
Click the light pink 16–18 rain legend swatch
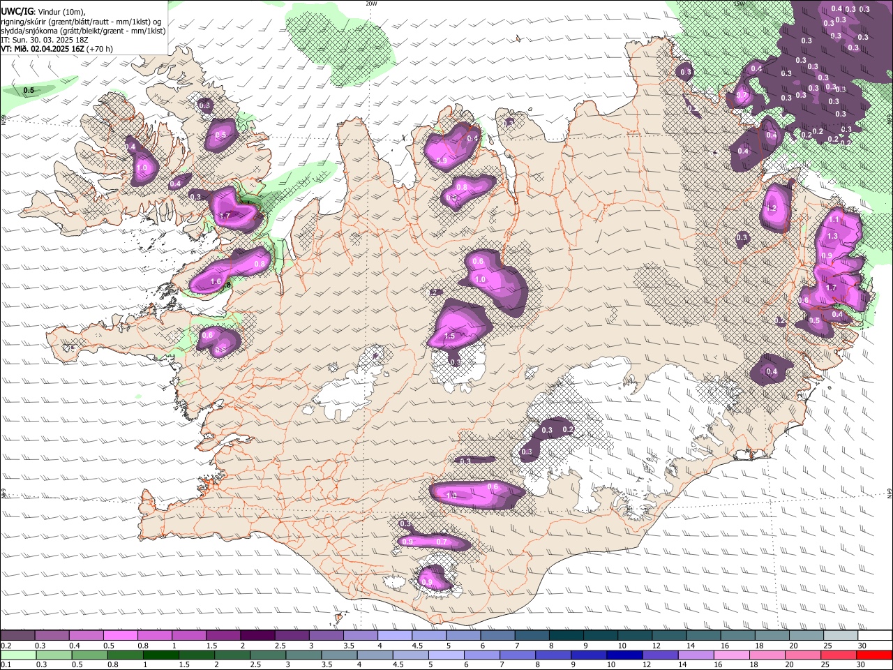(x=732, y=655)
